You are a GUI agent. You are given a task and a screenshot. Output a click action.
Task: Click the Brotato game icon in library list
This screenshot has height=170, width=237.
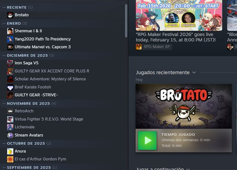[10, 15]
